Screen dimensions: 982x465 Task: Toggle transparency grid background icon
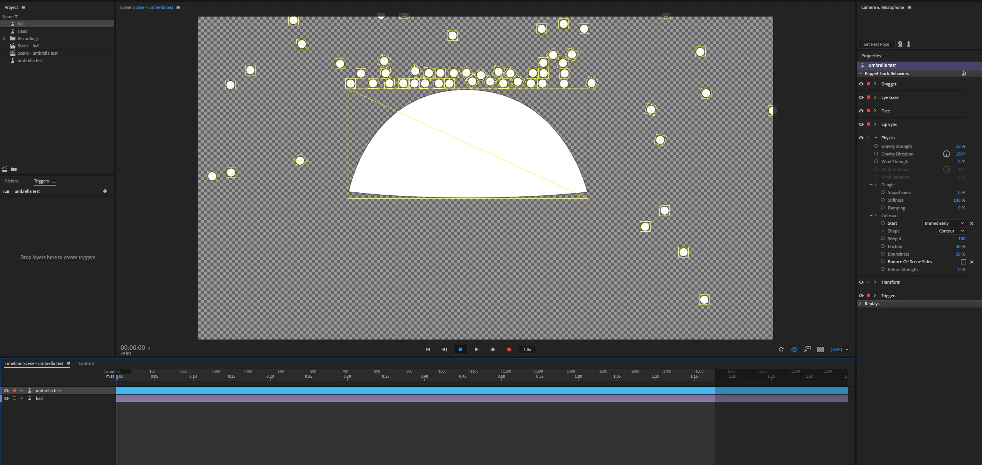click(x=821, y=350)
